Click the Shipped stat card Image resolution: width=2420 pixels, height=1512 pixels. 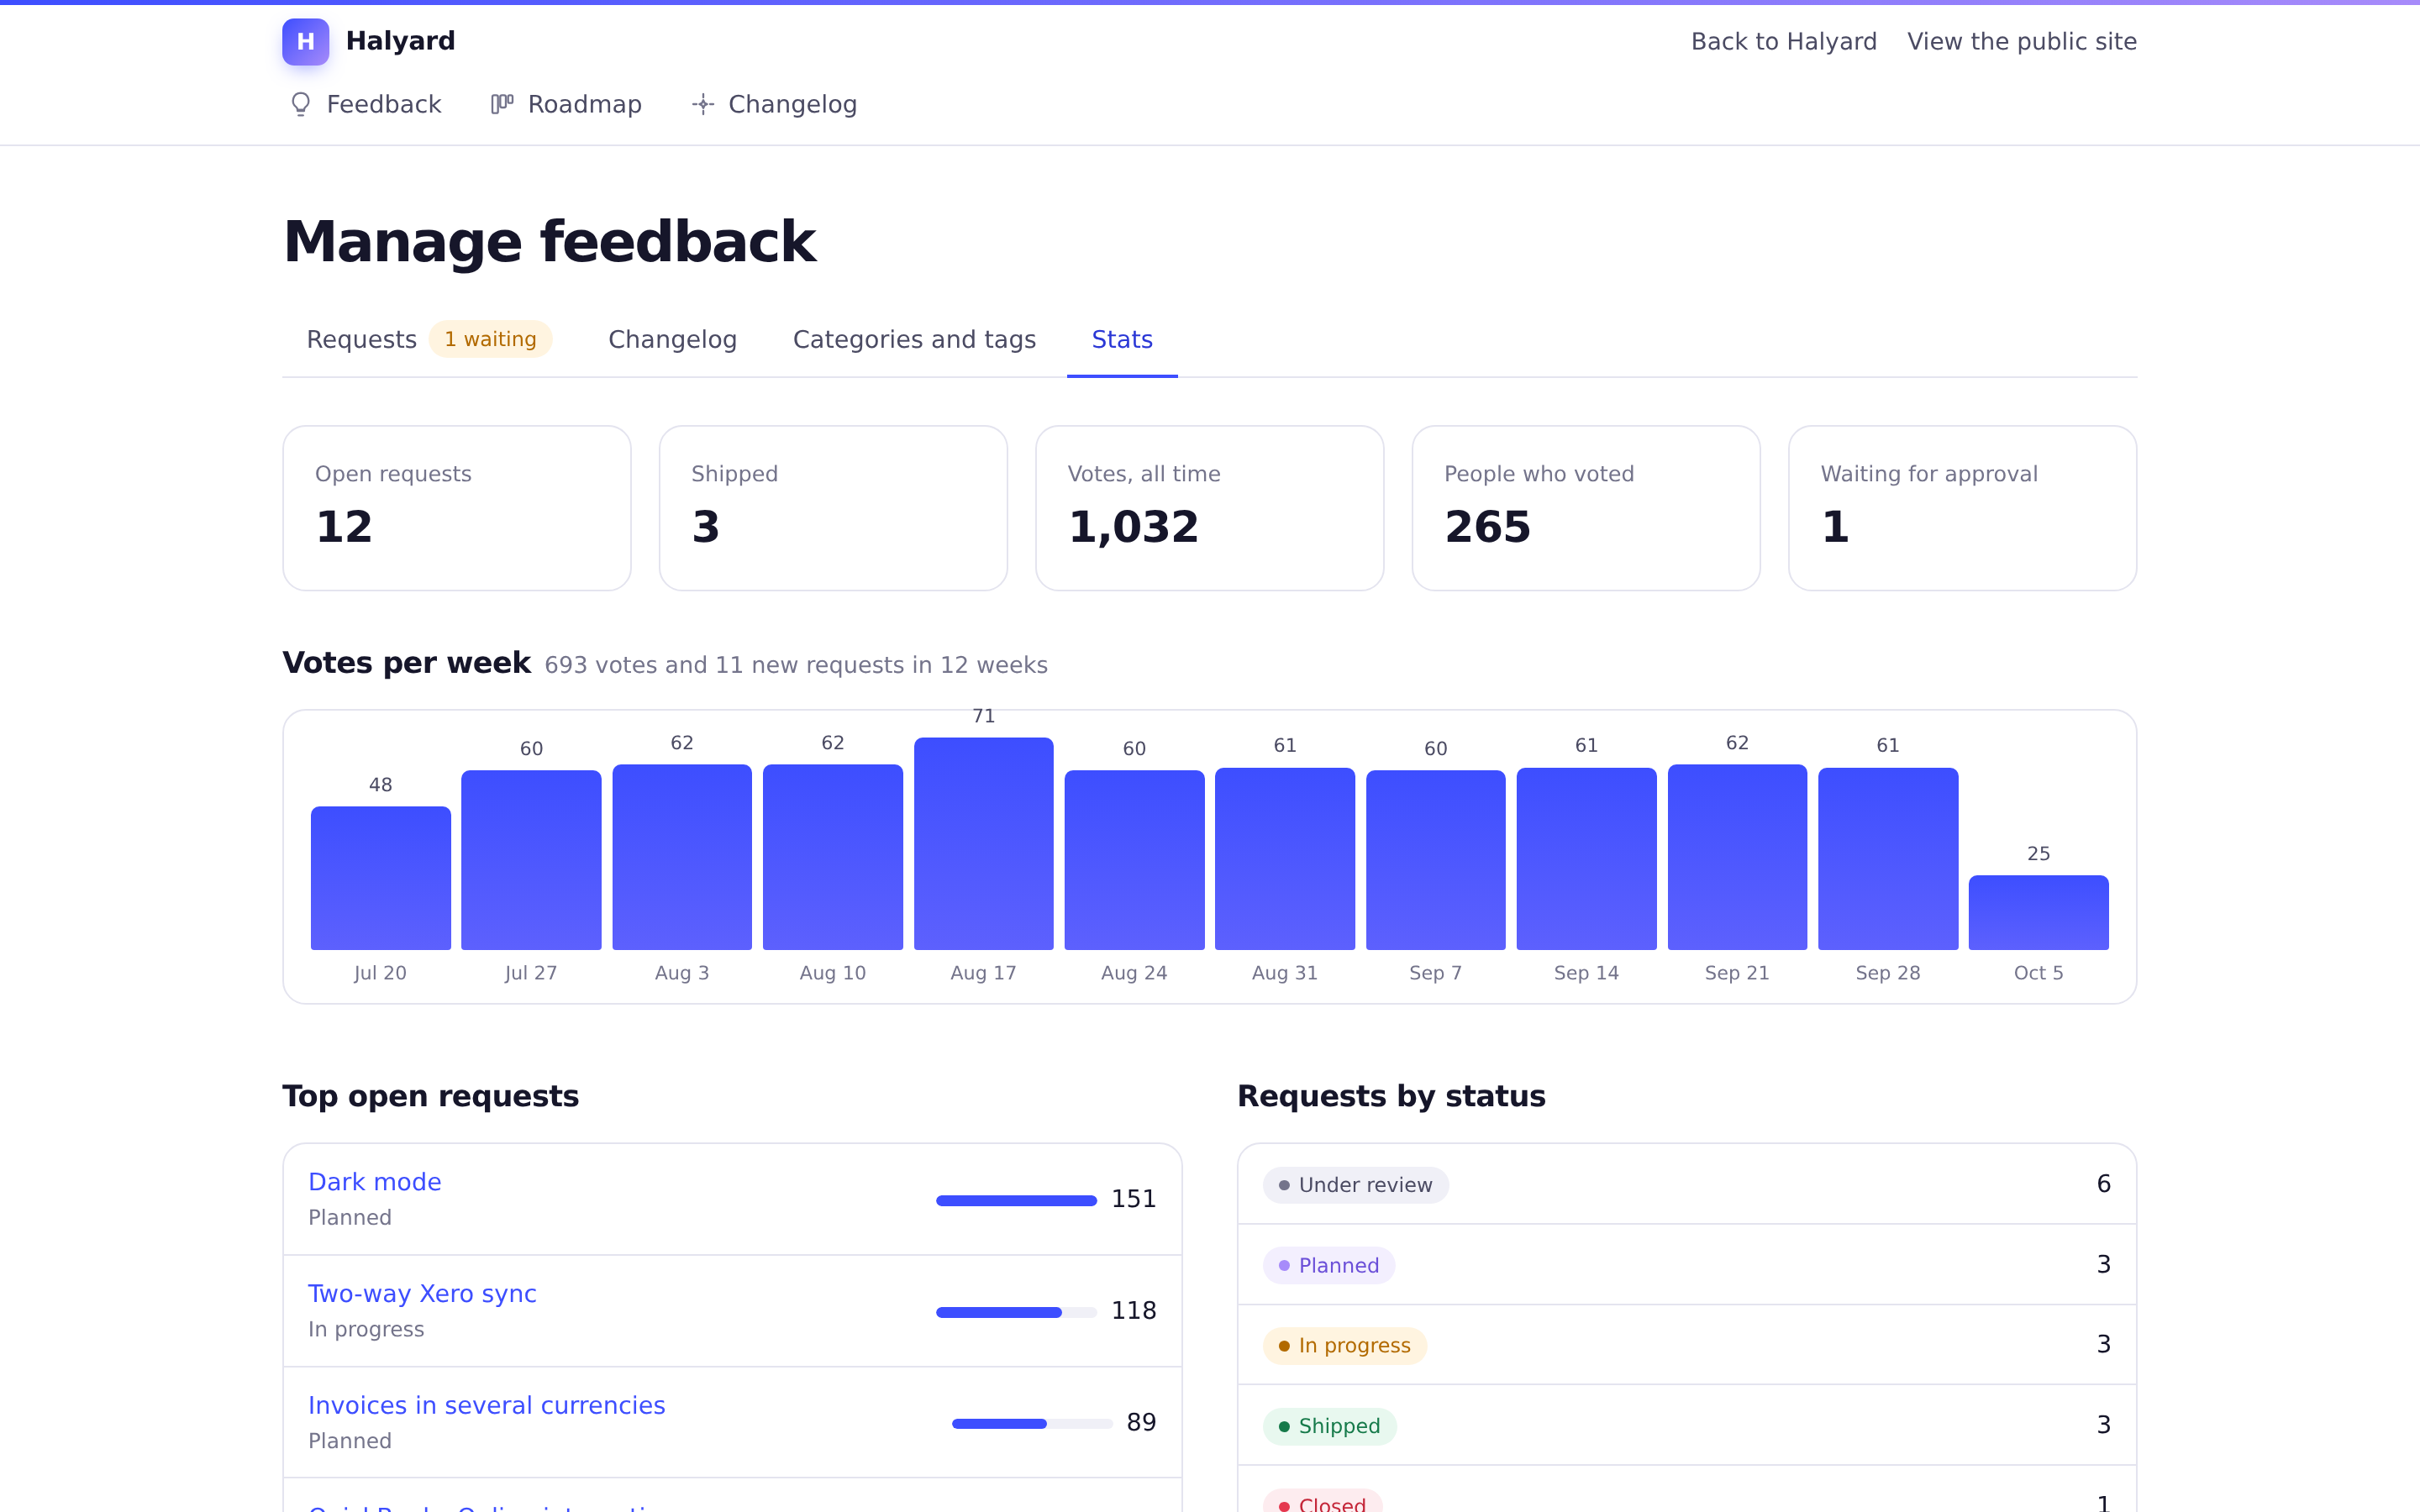833,508
